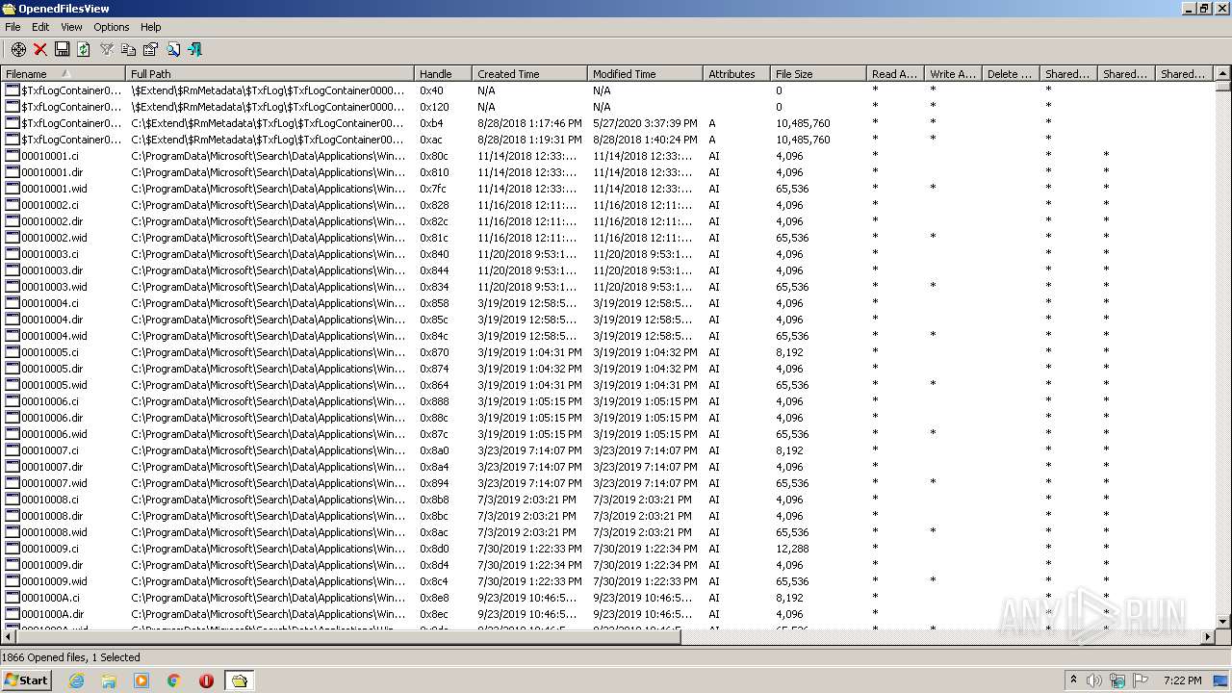The width and height of the screenshot is (1232, 693).
Task: Click the file icon of 00010003.dir
Action: [13, 270]
